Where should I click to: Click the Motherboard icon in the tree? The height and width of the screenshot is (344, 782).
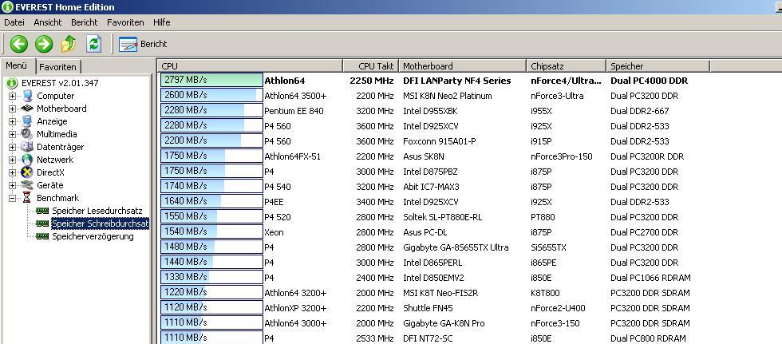pos(27,109)
